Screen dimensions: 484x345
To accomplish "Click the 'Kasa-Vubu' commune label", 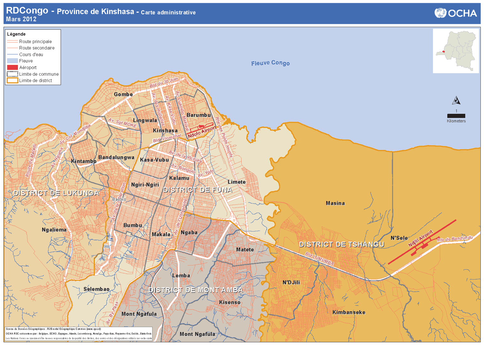I will click(x=154, y=160).
